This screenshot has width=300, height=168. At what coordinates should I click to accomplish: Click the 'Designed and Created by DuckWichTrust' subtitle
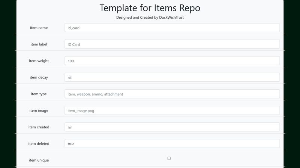pos(150,17)
